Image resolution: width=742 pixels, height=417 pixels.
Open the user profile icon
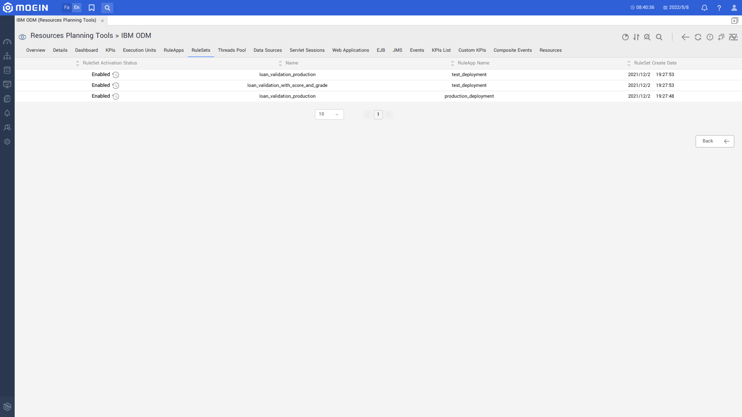734,8
